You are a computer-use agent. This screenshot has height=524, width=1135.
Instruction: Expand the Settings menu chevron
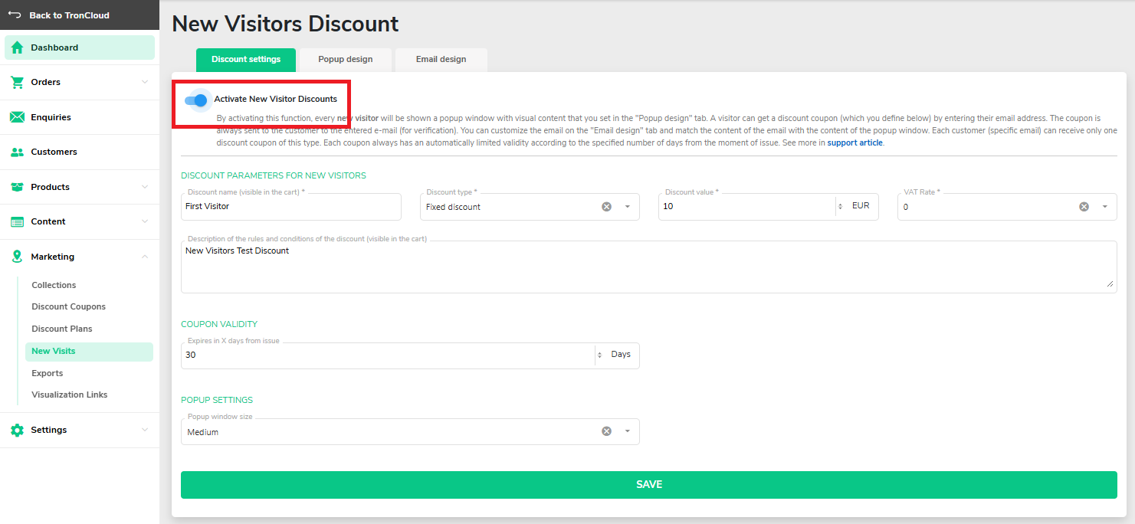[145, 430]
